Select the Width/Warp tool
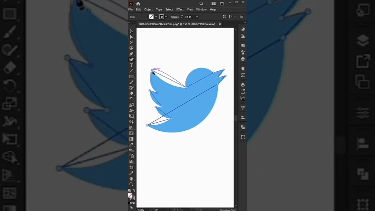 click(x=131, y=110)
